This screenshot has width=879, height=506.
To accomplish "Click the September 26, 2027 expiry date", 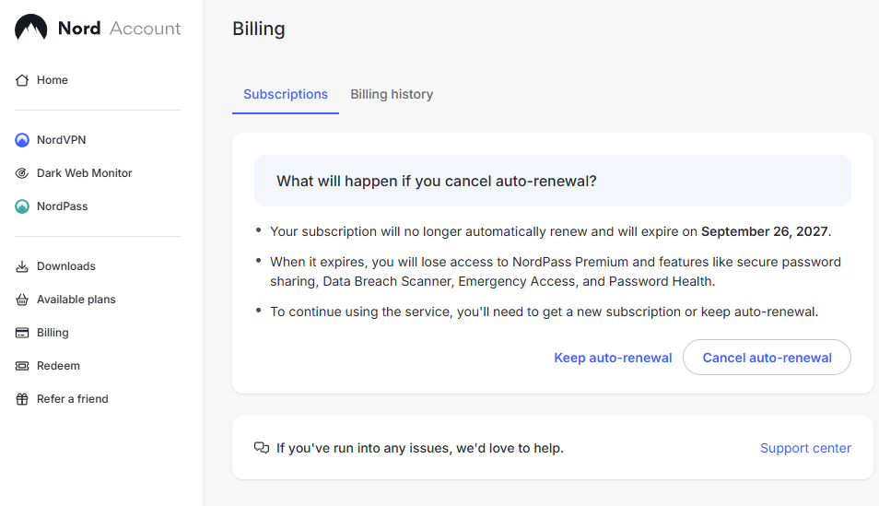I will (765, 231).
